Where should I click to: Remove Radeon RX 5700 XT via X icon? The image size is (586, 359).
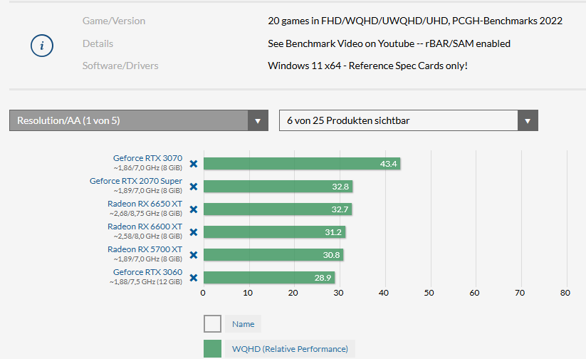pos(194,255)
